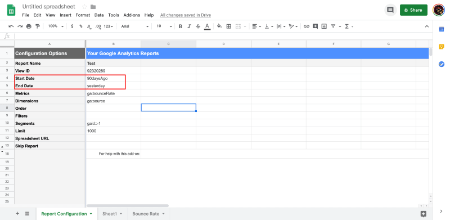Image resolution: width=450 pixels, height=220 pixels.
Task: Click the All changes saved in Drive link
Action: click(x=186, y=15)
